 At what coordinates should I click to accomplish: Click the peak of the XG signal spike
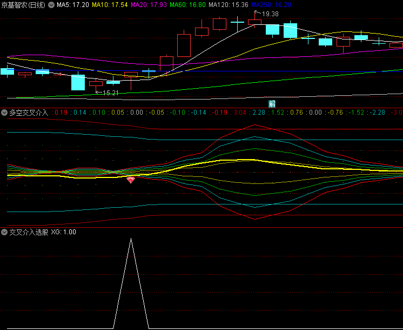131,239
